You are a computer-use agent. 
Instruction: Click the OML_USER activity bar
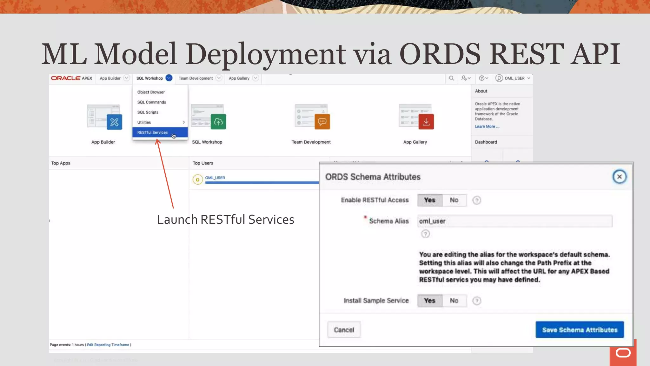pos(262,183)
